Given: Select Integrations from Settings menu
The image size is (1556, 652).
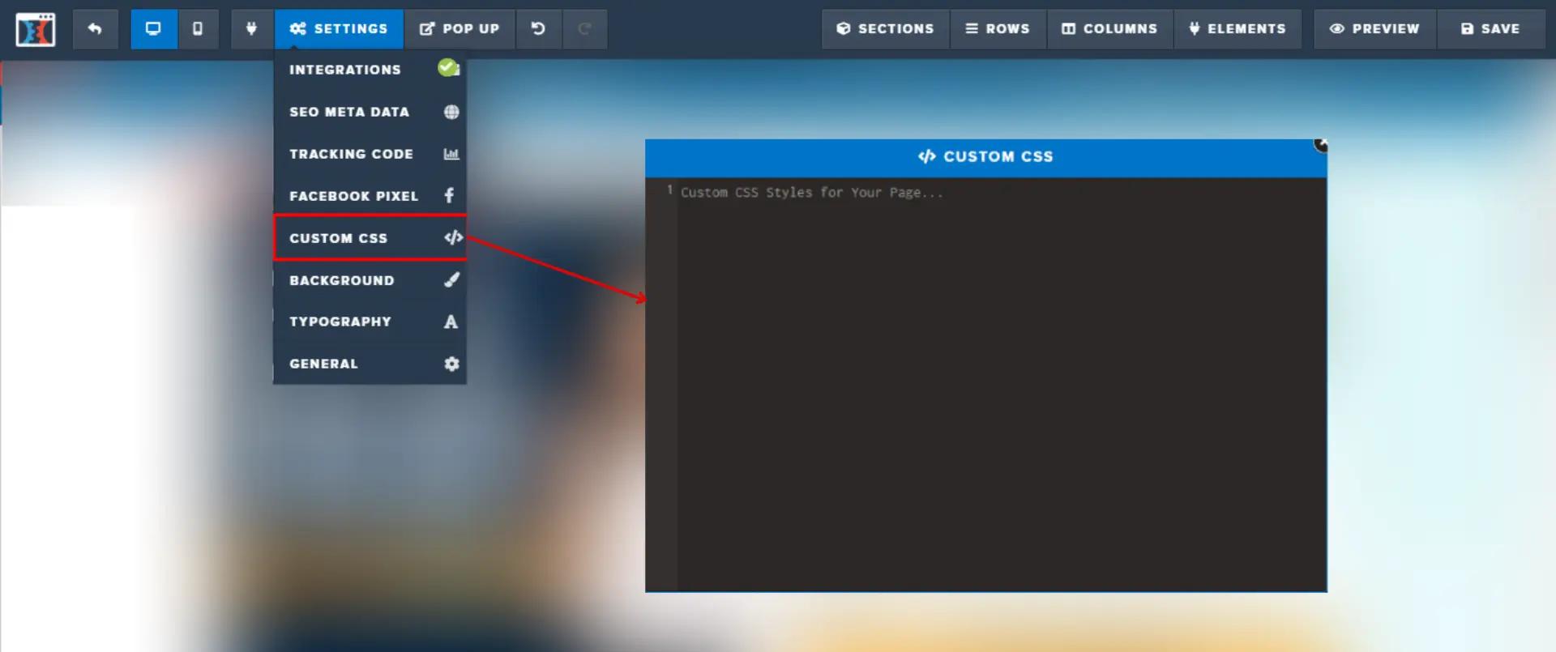Looking at the screenshot, I should pyautogui.click(x=370, y=70).
